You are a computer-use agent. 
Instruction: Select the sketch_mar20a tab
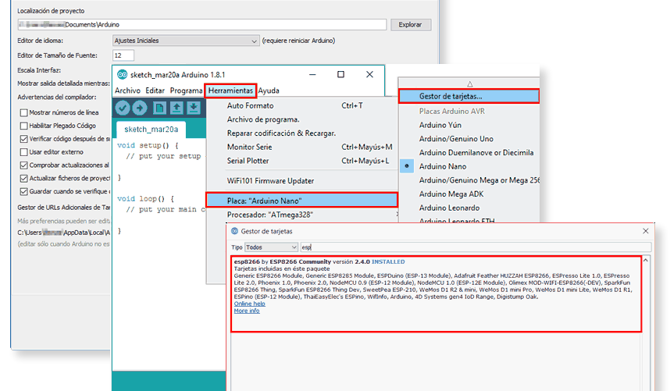[151, 130]
